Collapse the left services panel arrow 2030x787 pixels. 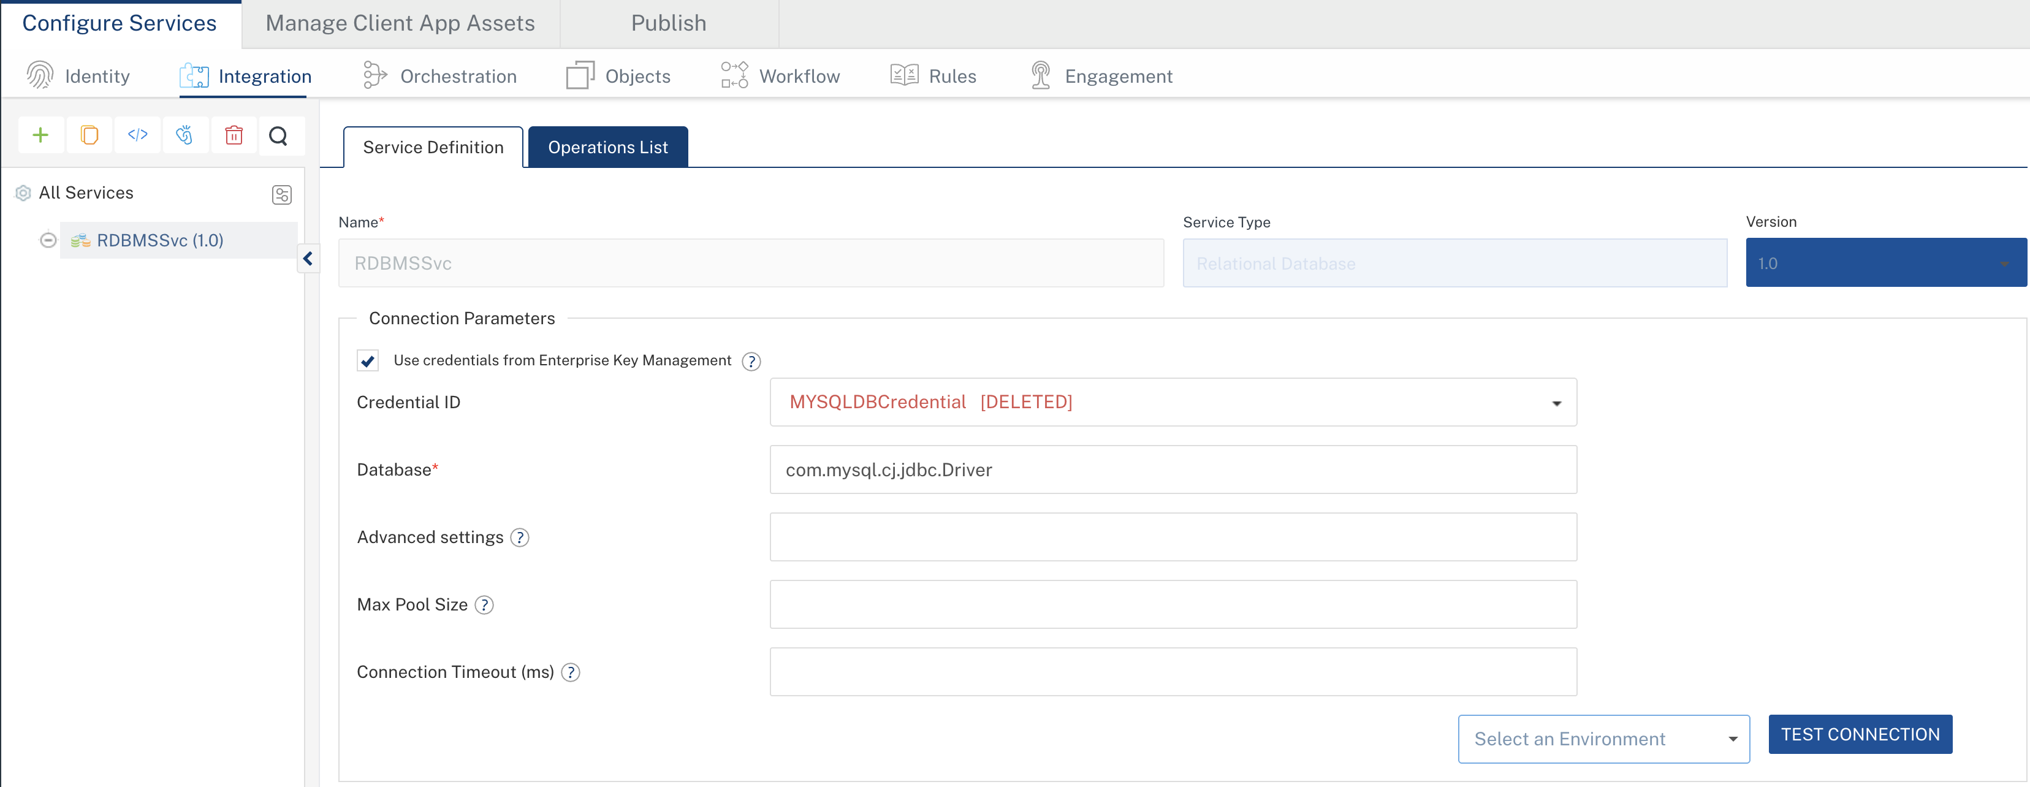coord(308,259)
